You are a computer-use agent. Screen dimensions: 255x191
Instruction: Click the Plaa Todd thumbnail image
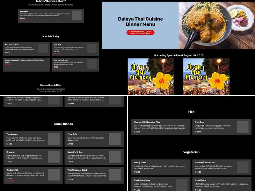[x=243, y=127]
